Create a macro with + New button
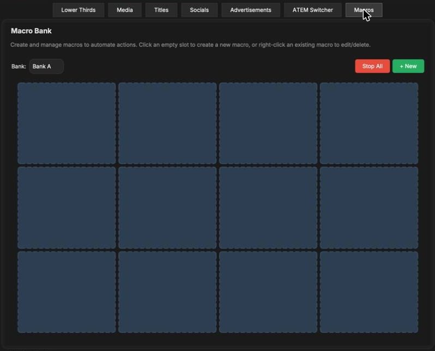The image size is (435, 351). coord(408,66)
